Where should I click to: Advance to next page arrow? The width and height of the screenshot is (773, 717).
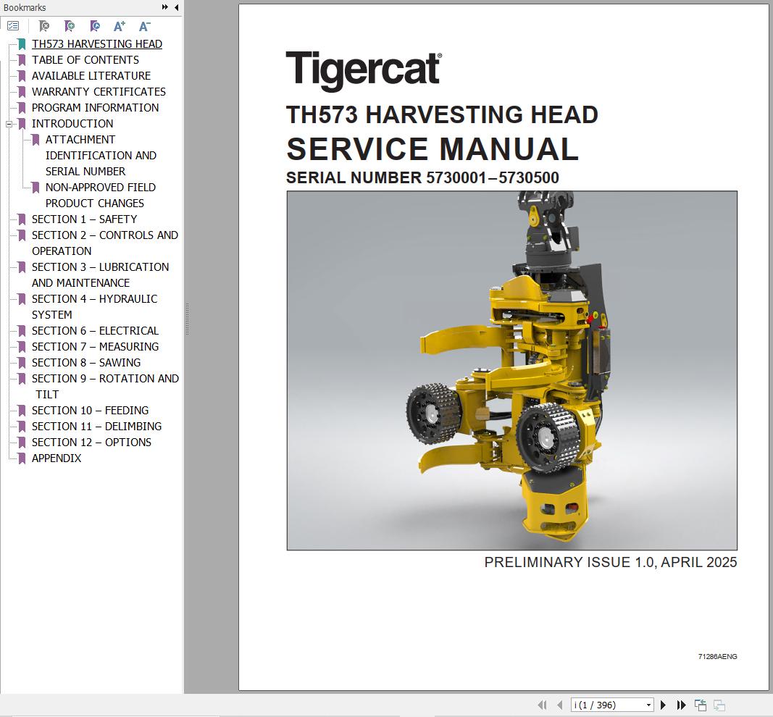(x=664, y=704)
